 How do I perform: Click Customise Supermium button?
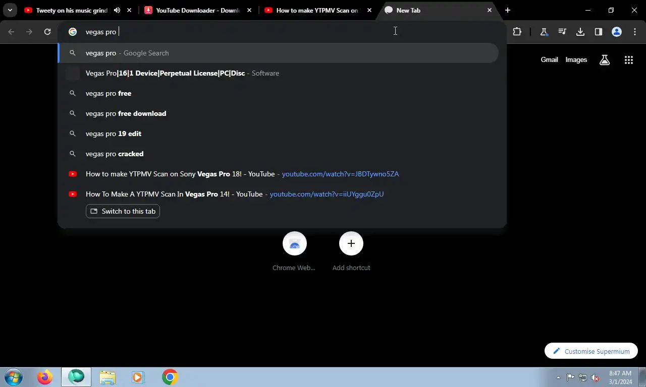pos(591,351)
